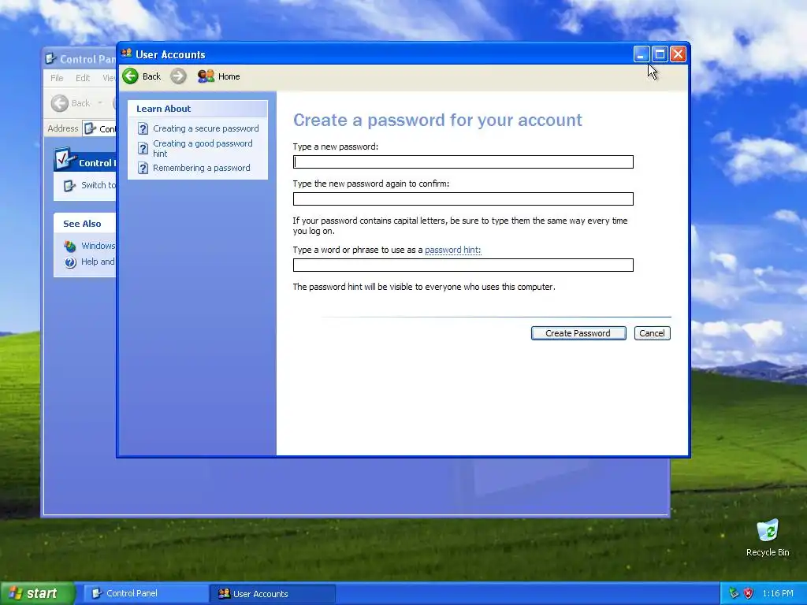Click the grey Back arrow in Control Panel window
This screenshot has width=807, height=605.
[60, 103]
